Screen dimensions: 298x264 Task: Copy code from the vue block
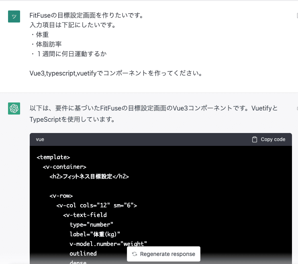[269, 139]
